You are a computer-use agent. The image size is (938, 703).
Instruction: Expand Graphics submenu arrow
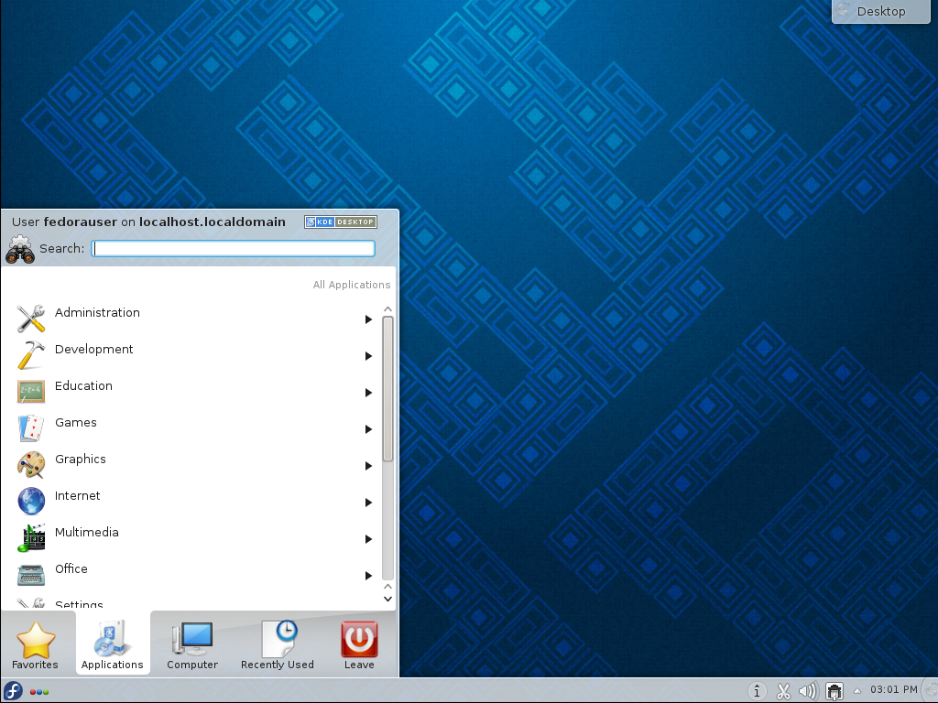368,466
